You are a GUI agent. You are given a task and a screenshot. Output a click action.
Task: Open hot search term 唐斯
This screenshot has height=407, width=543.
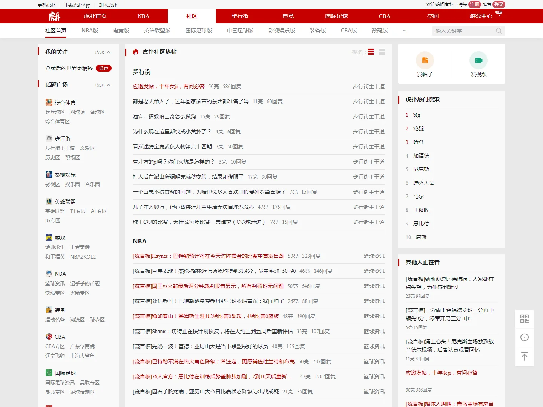(x=421, y=237)
